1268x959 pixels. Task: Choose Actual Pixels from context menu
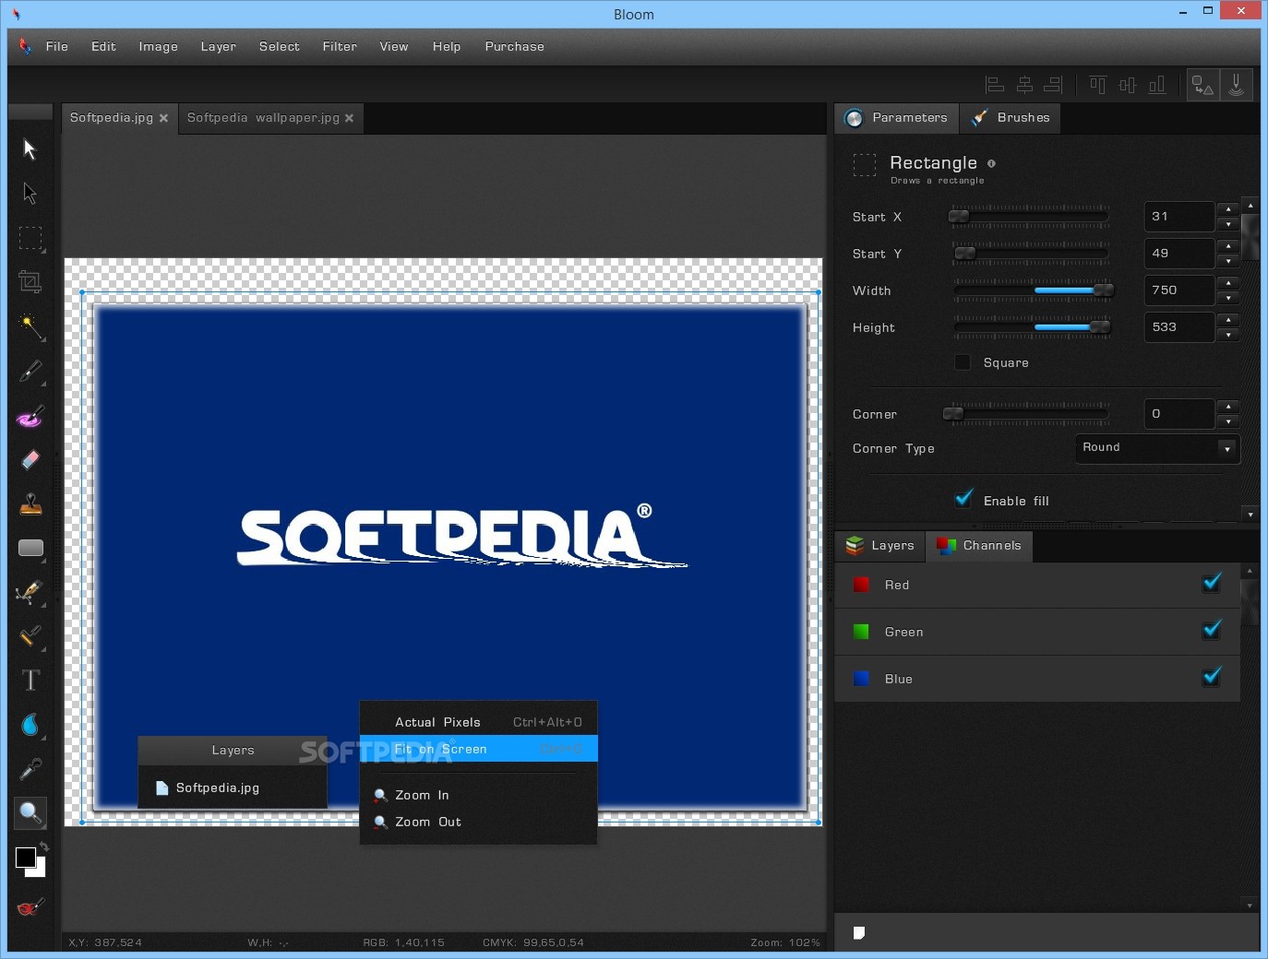click(478, 722)
